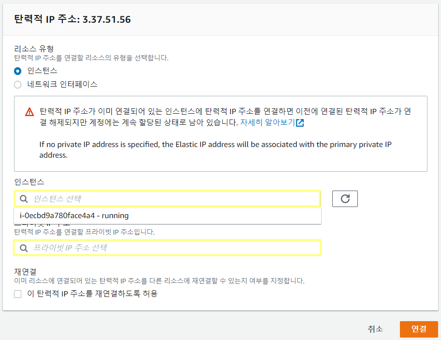Click the orange 연결 button
441x340 pixels.
(x=419, y=329)
